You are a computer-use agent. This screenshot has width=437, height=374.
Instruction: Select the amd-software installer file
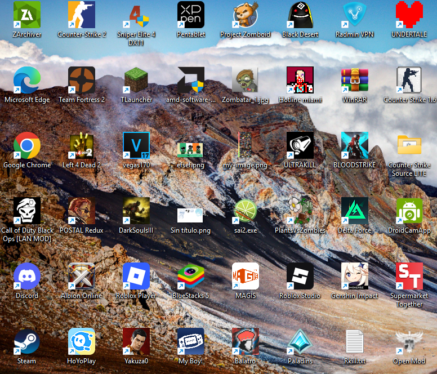pyautogui.click(x=191, y=80)
